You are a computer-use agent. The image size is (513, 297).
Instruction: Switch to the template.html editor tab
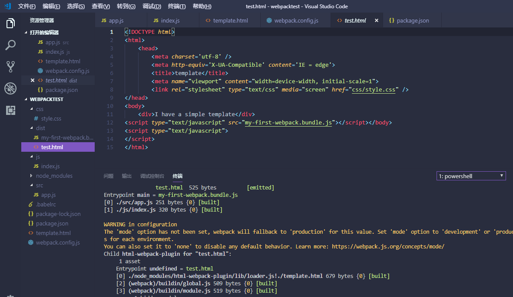[230, 20]
